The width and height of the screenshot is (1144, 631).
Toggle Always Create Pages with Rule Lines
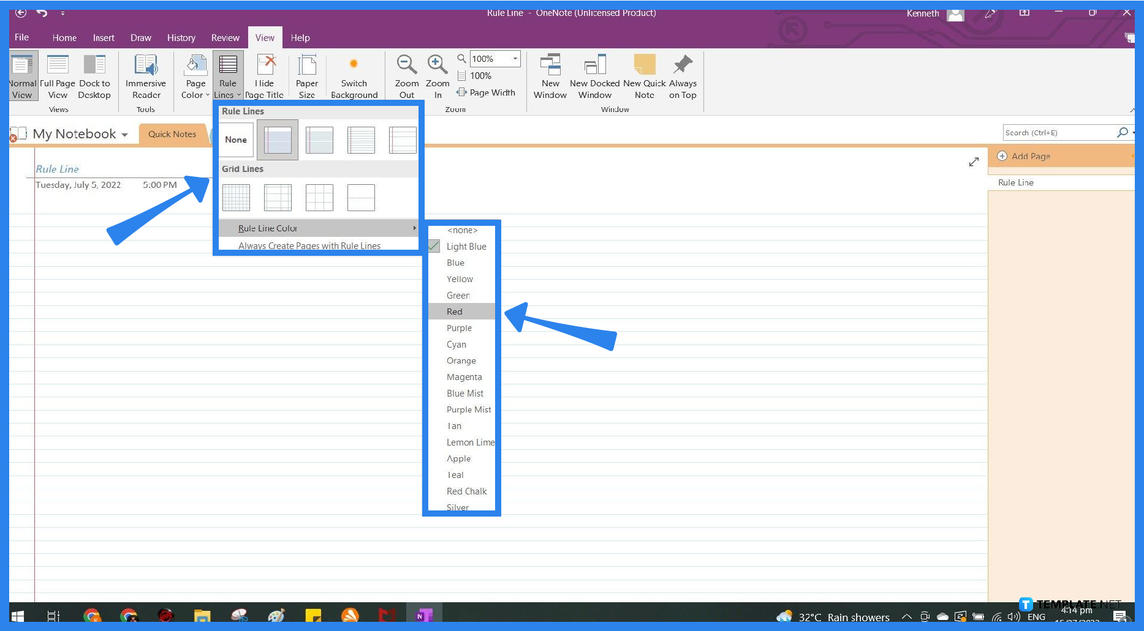pos(310,245)
